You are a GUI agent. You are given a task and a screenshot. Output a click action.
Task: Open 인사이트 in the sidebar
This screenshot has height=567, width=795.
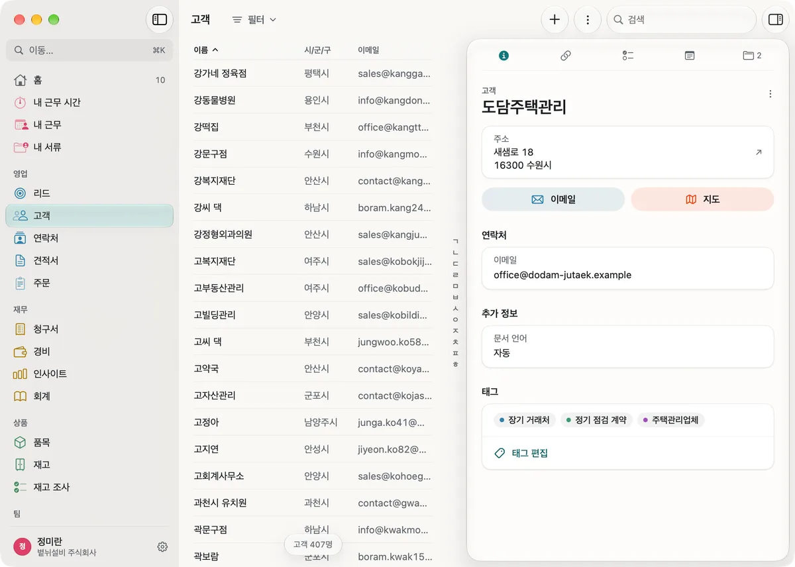[89, 374]
